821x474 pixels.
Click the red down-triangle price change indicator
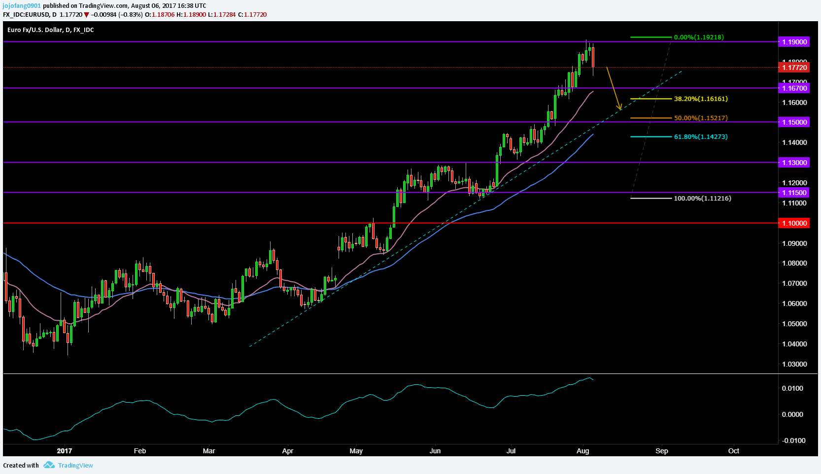pos(87,15)
